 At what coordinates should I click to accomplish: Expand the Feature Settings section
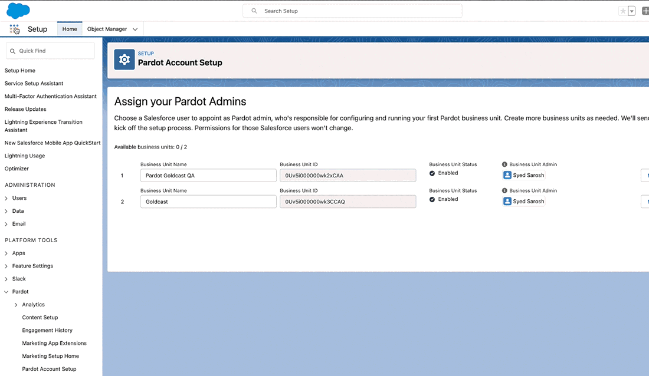coord(6,266)
